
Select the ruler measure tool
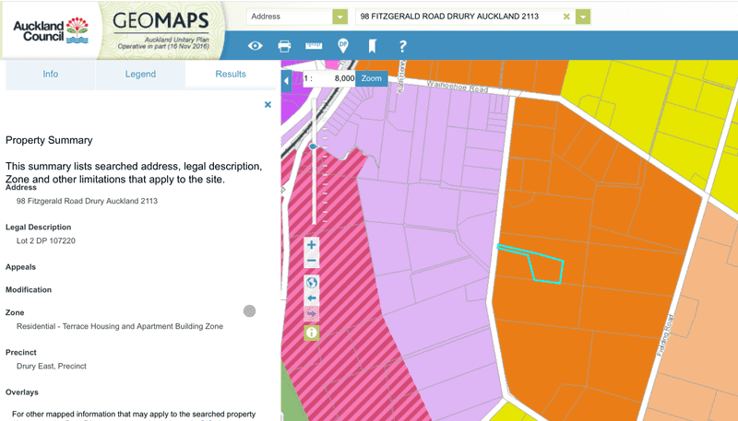[314, 45]
